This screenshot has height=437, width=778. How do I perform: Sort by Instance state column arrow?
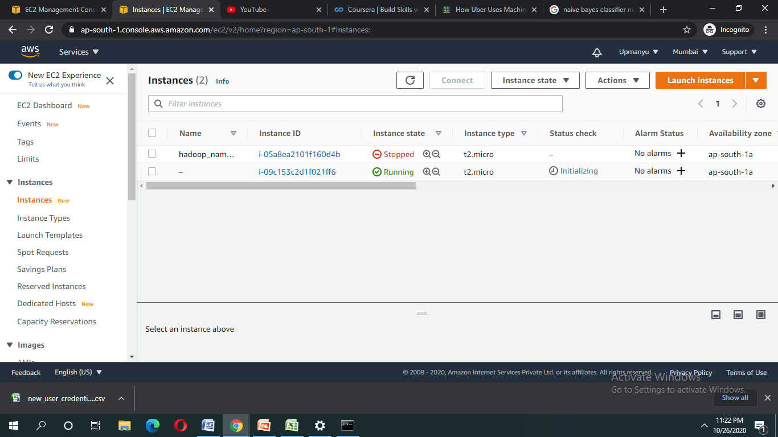[439, 133]
